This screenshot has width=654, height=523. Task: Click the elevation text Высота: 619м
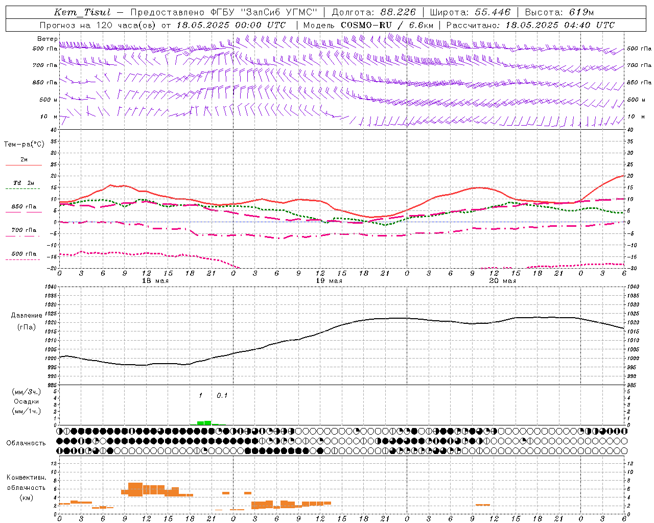[x=560, y=12]
